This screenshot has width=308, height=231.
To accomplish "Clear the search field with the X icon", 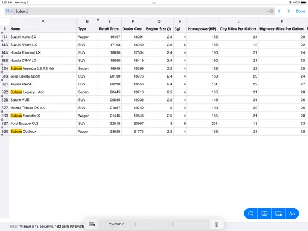I will click(271, 11).
